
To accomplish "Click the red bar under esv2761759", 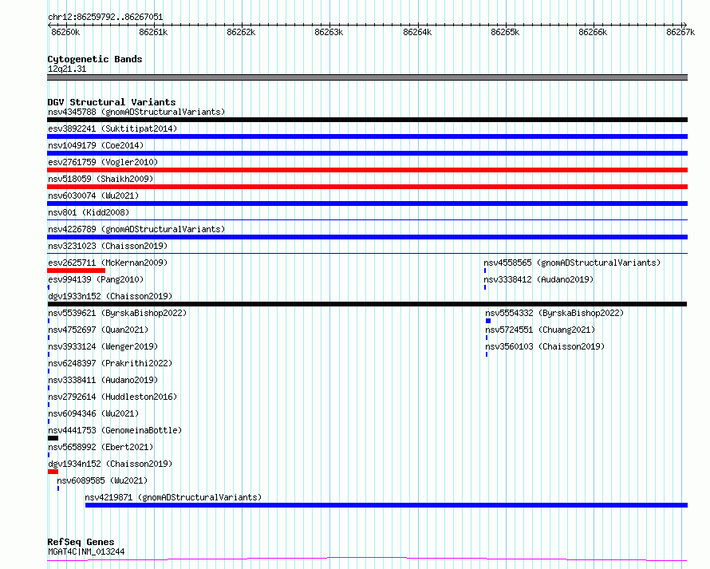I will pyautogui.click(x=367, y=170).
